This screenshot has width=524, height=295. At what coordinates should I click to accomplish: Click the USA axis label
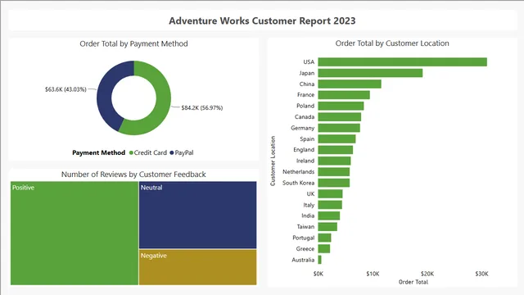pyautogui.click(x=309, y=62)
